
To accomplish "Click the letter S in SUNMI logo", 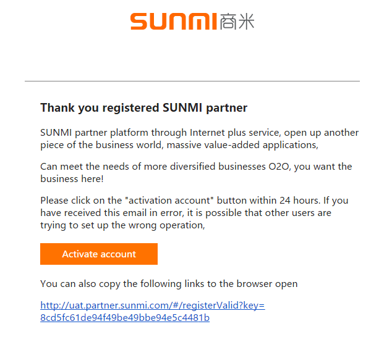I will (x=138, y=22).
